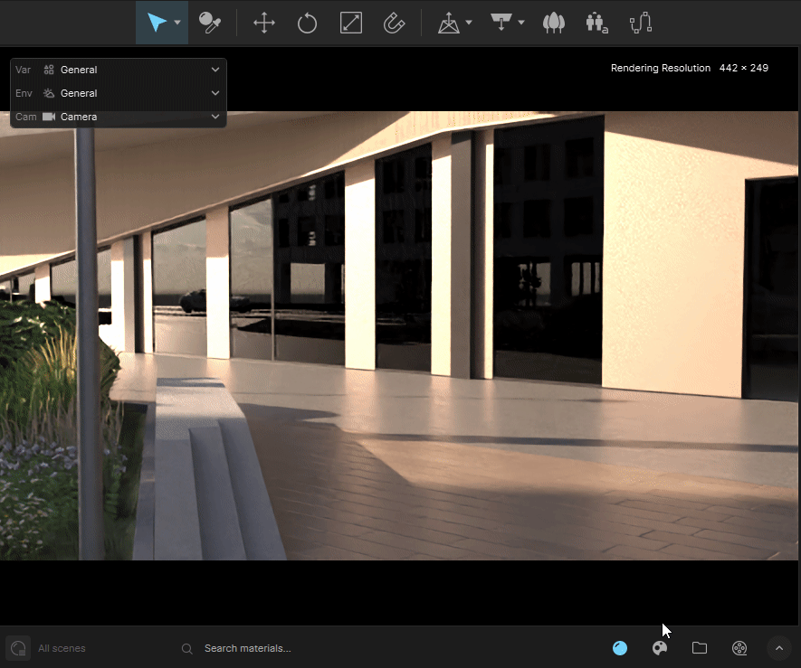Open the materials sphere library
801x668 pixels.
(x=620, y=648)
